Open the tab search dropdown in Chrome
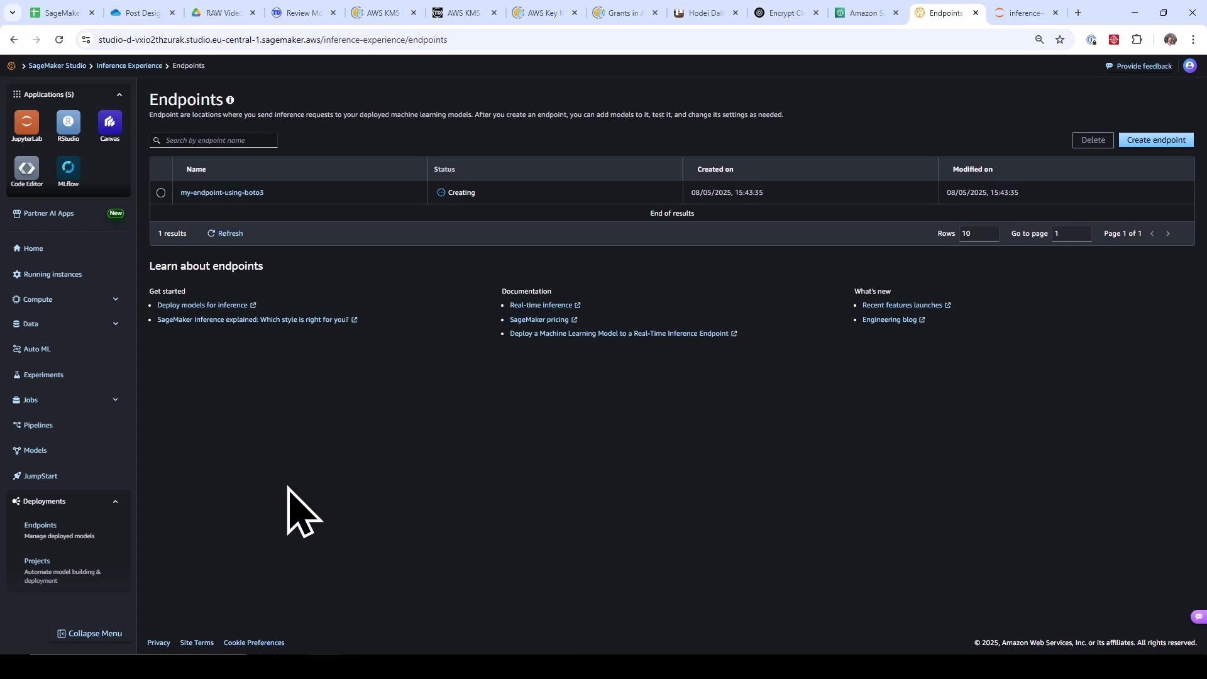Viewport: 1207px width, 679px height. (13, 13)
